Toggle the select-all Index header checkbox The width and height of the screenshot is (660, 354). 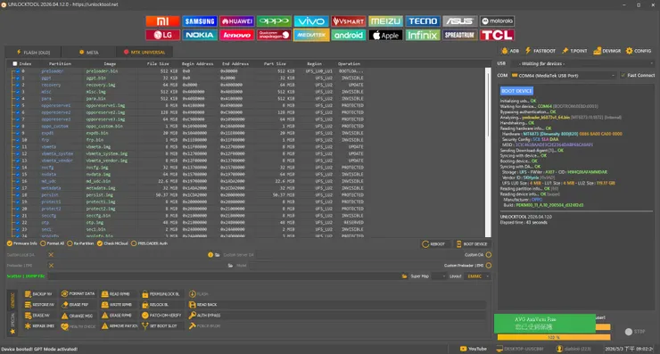[15, 64]
